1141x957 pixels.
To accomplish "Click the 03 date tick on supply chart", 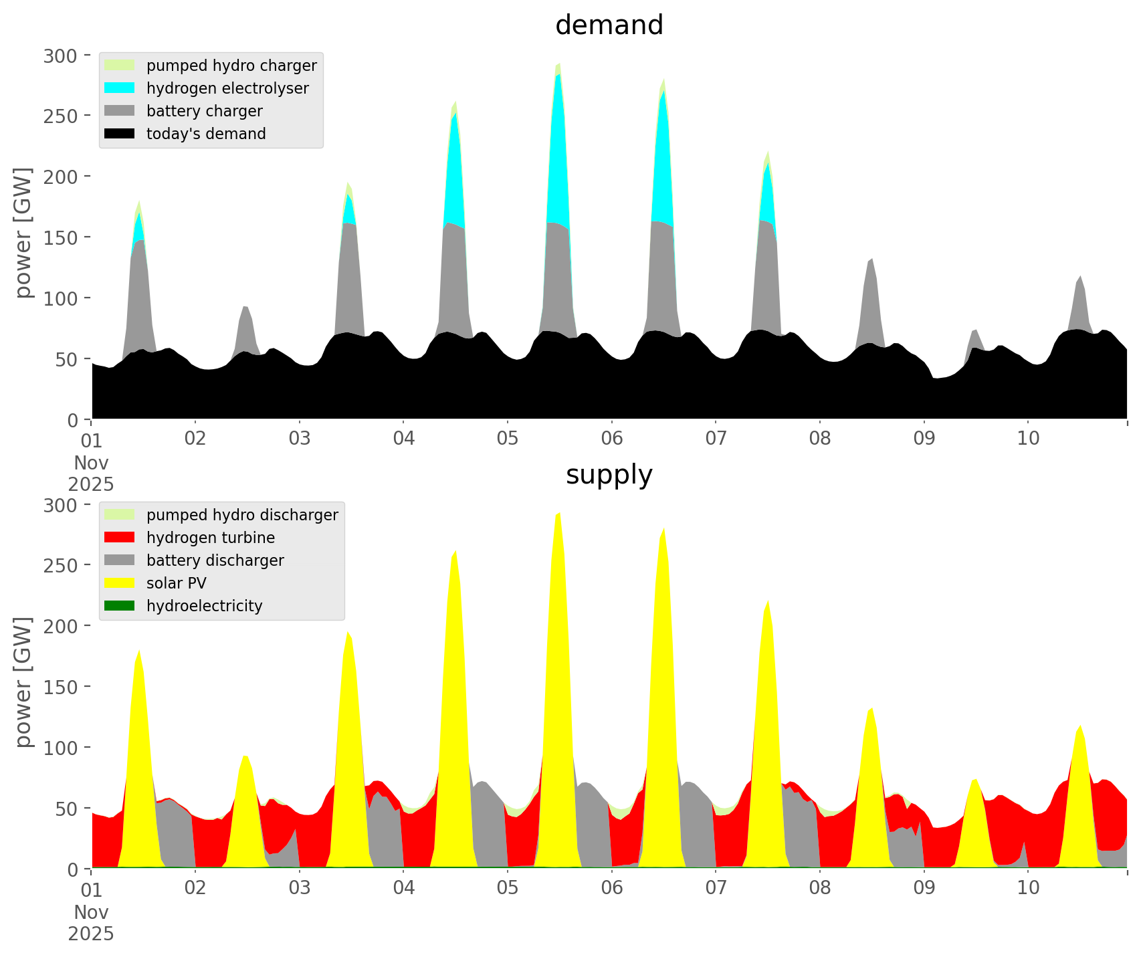I will tap(300, 888).
